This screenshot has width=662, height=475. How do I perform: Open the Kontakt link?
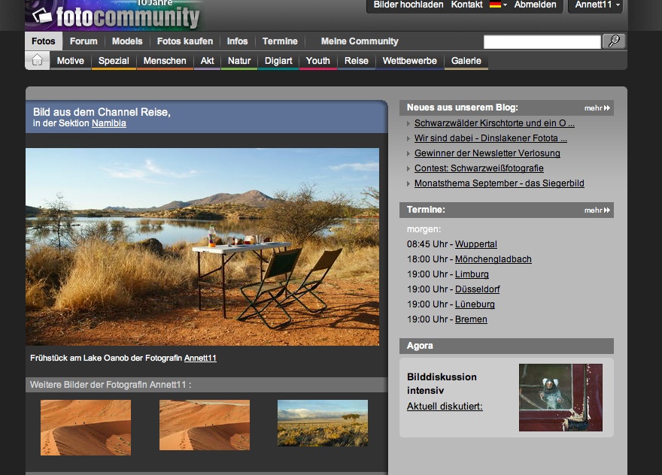[x=466, y=5]
